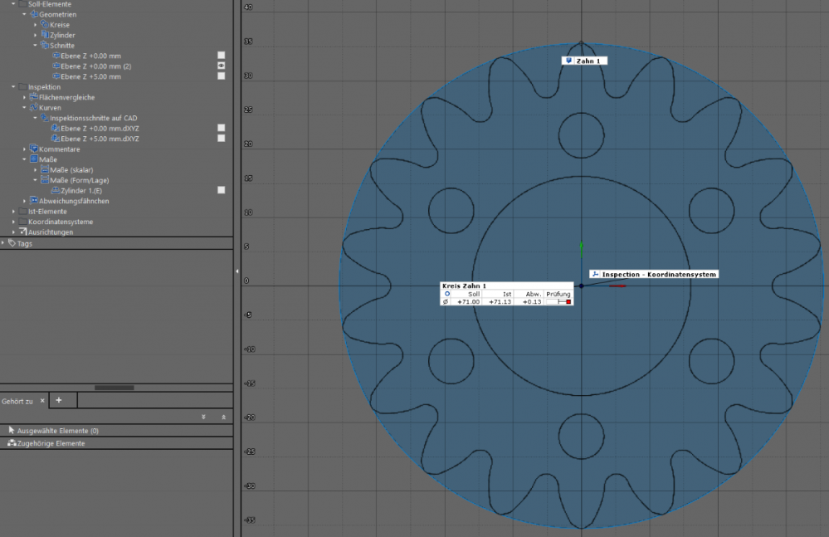The width and height of the screenshot is (829, 537).
Task: Click the Zahn 1 annotation label
Action: coord(584,59)
